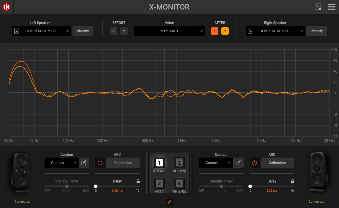Toggle AFTER curve 1 orange button
The image size is (339, 208).
coord(215,31)
